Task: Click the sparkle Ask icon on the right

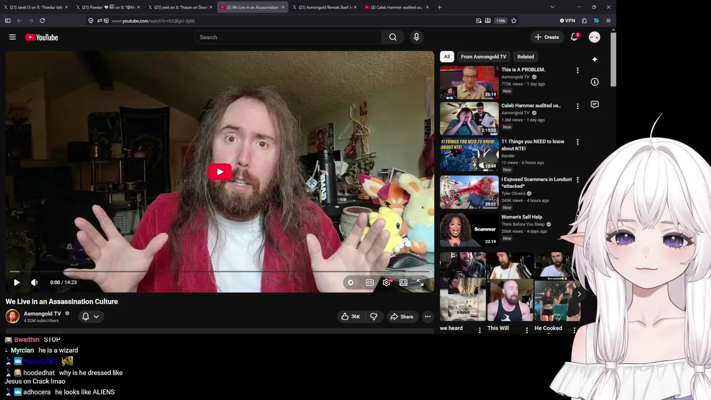Action: 594,59
